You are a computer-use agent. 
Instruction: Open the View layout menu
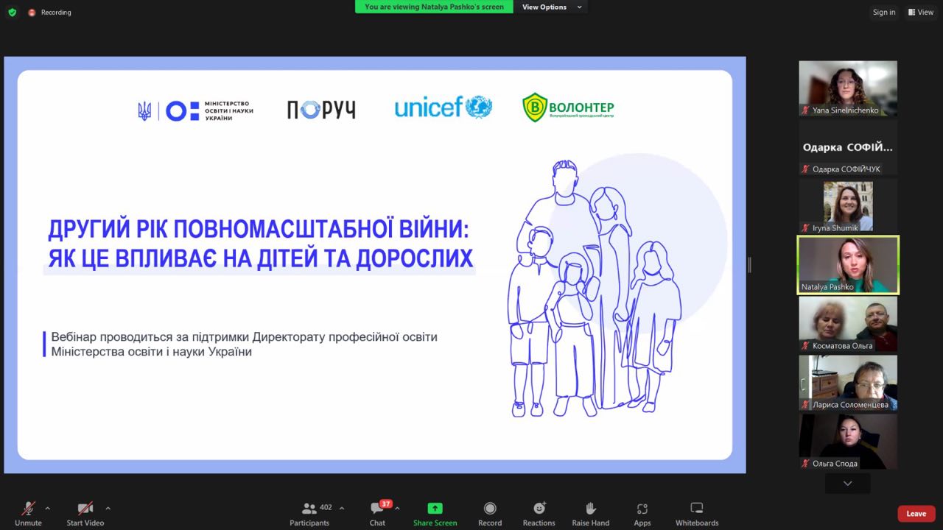pos(921,13)
